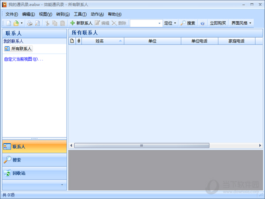Click the 自定义当前视图 link
Image resolution: width=265 pixels, height=199 pixels.
tap(23, 59)
